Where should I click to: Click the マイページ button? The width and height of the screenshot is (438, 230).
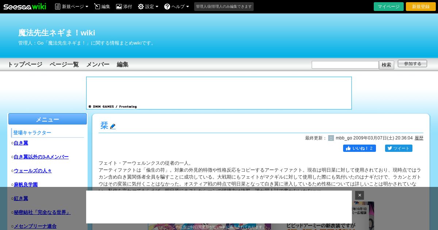click(x=389, y=7)
